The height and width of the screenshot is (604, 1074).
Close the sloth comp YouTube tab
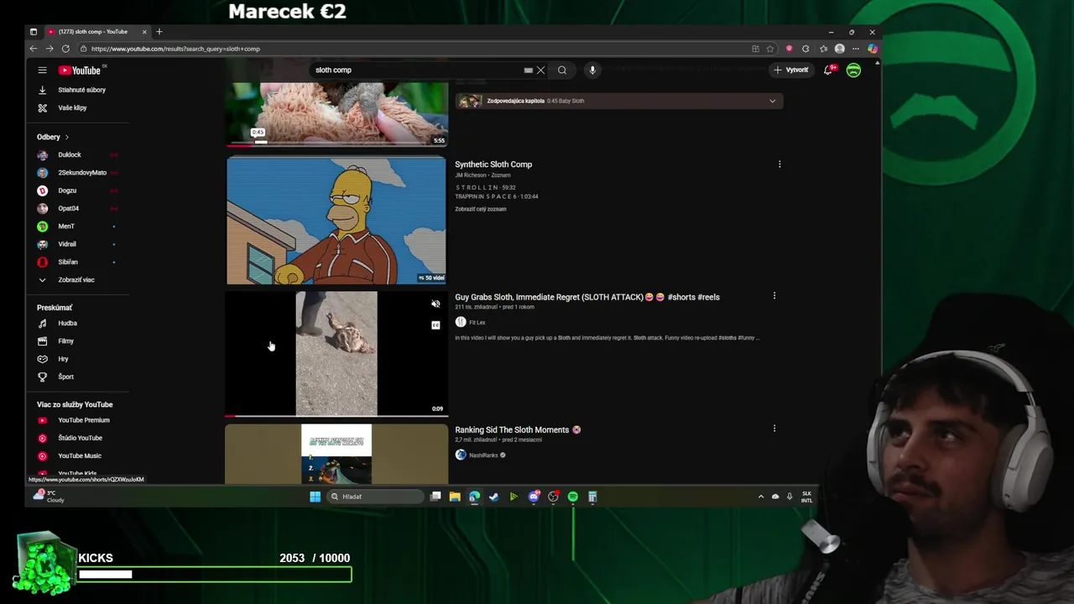[x=144, y=32]
